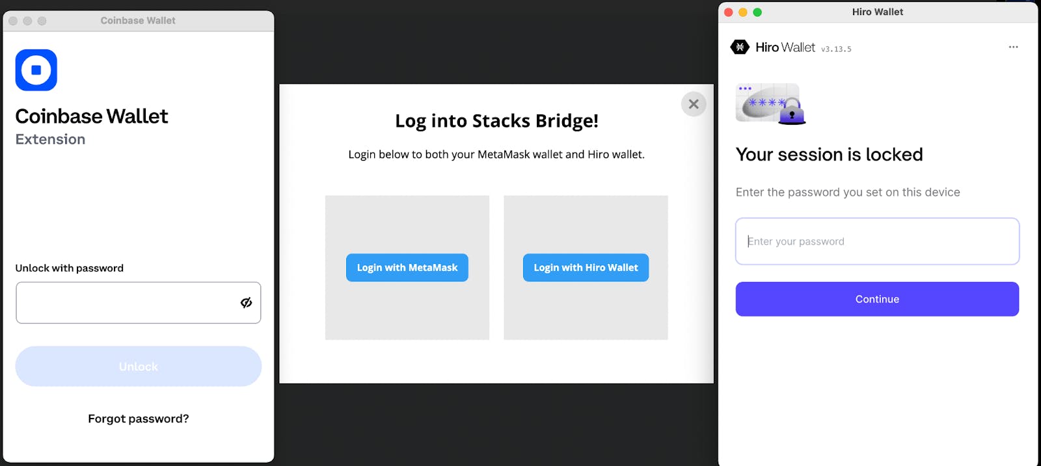Open the Forgot password? link
The height and width of the screenshot is (466, 1041).
point(139,419)
